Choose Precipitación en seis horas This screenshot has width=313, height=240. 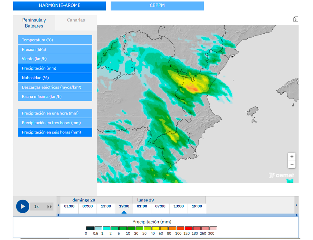point(55,132)
